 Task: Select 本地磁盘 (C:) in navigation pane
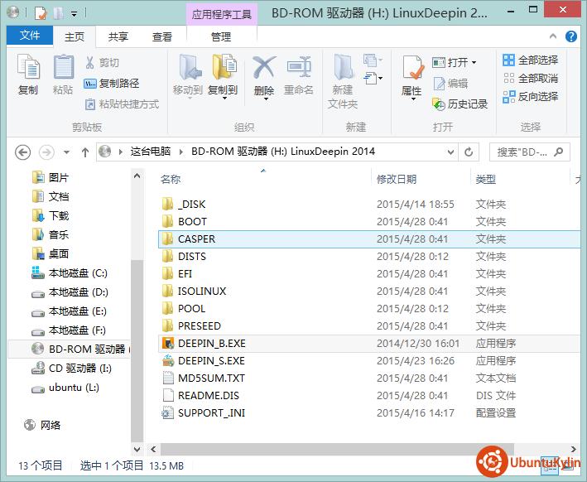[x=70, y=273]
